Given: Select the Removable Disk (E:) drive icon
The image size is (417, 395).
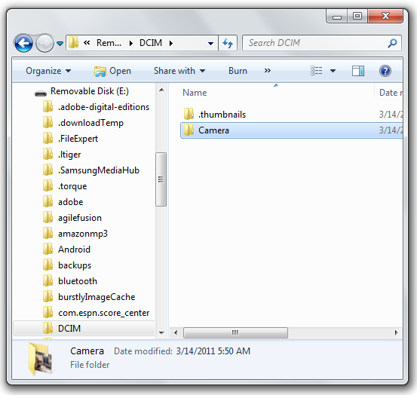Looking at the screenshot, I should click(41, 93).
